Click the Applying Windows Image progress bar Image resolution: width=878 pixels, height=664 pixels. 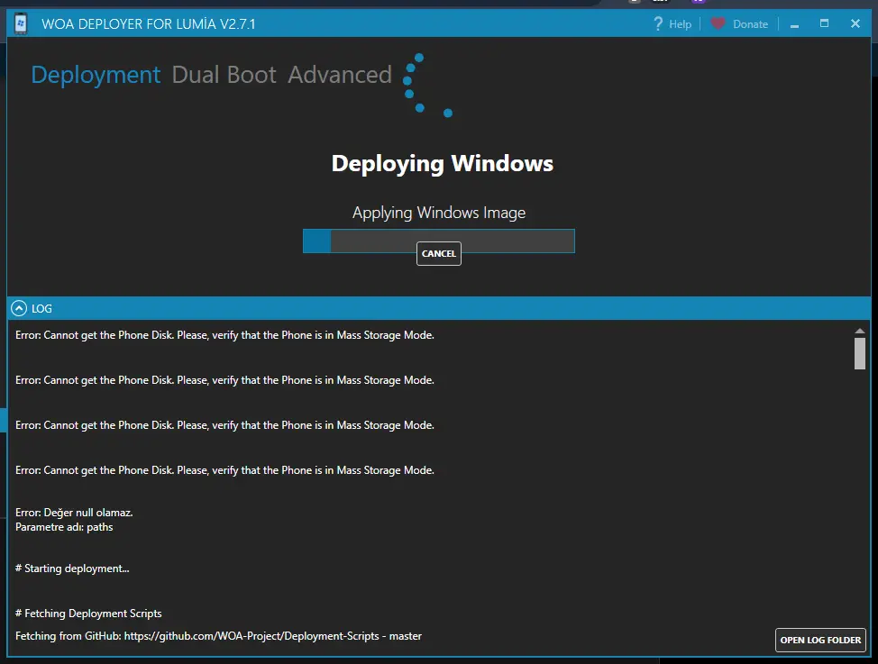click(x=438, y=241)
